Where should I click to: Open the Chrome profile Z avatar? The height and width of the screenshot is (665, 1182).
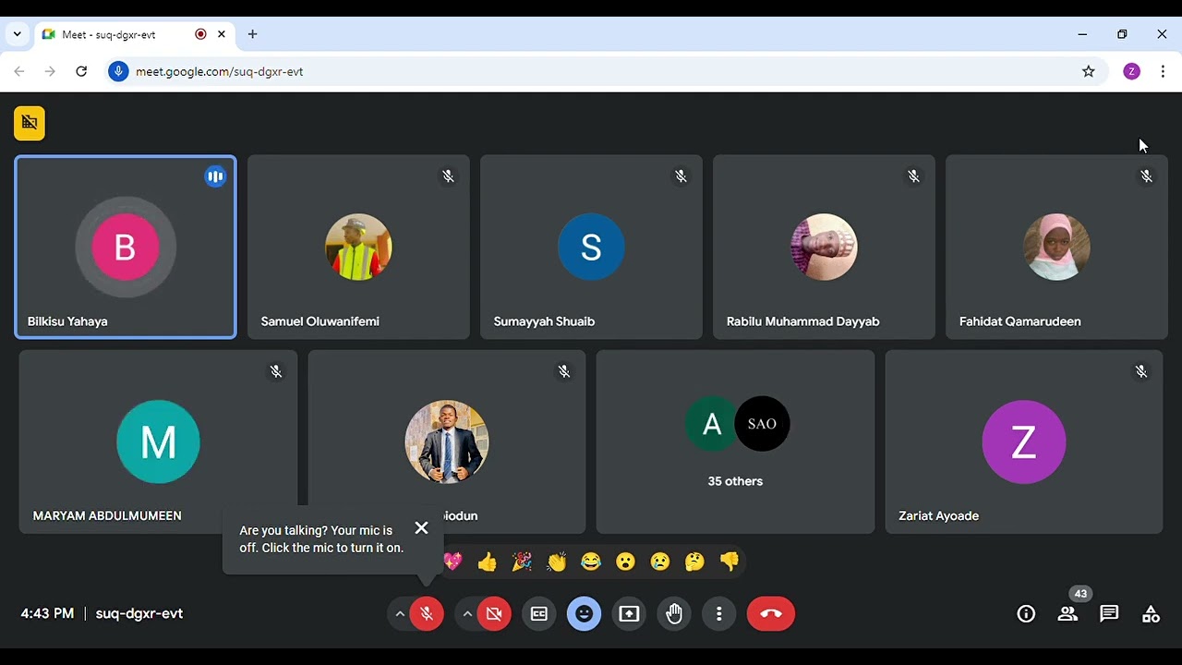click(1131, 71)
